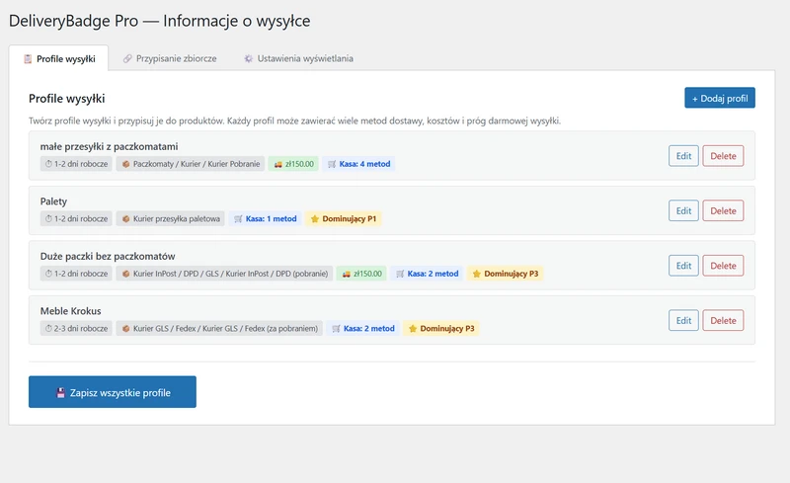This screenshot has width=790, height=483.
Task: Click cart icon beside Kasa: 1 metod
Action: (x=238, y=219)
